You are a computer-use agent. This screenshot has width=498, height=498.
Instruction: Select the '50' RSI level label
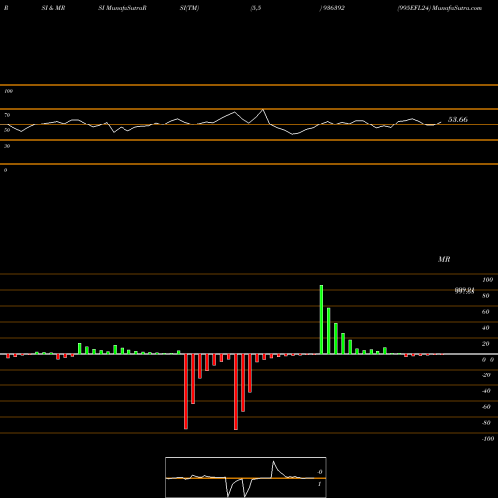coord(7,130)
